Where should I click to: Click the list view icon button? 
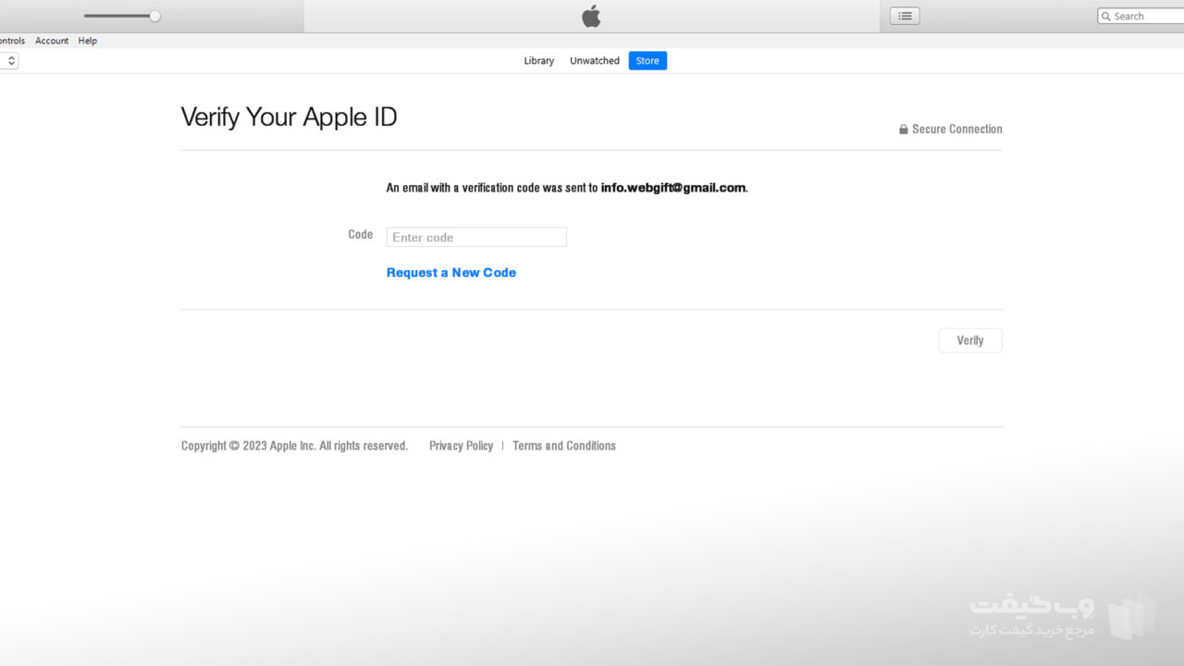[x=905, y=16]
